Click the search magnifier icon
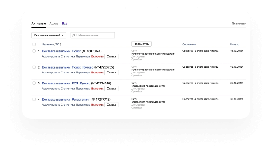 pos(74,35)
